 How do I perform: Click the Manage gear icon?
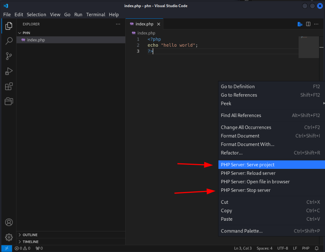[8, 237]
